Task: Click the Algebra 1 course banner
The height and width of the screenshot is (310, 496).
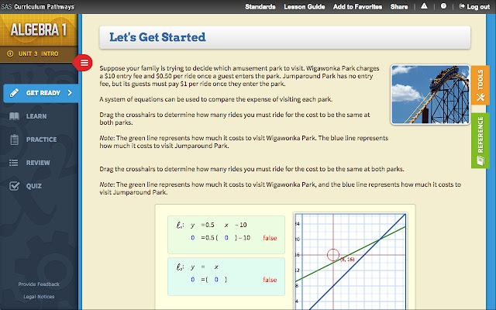Action: 39,30
